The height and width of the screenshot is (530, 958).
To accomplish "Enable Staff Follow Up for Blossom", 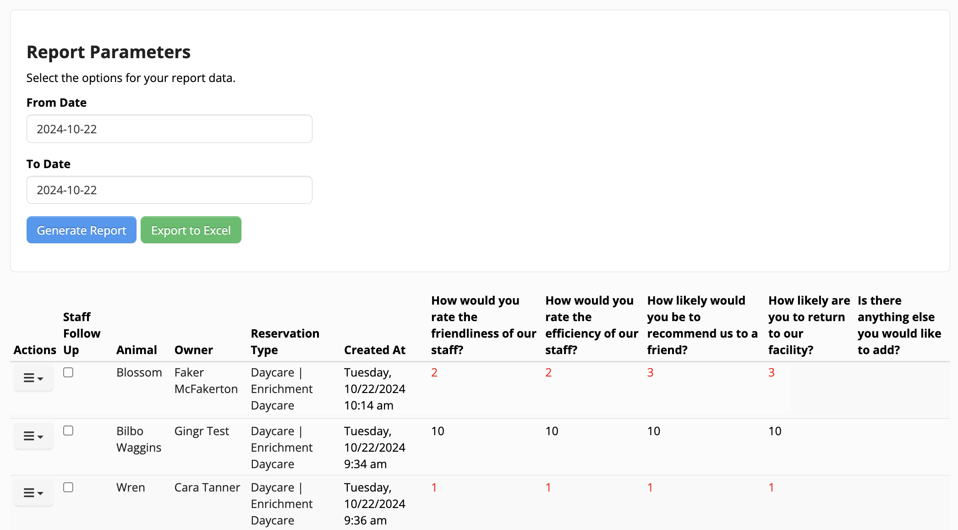I will point(69,372).
